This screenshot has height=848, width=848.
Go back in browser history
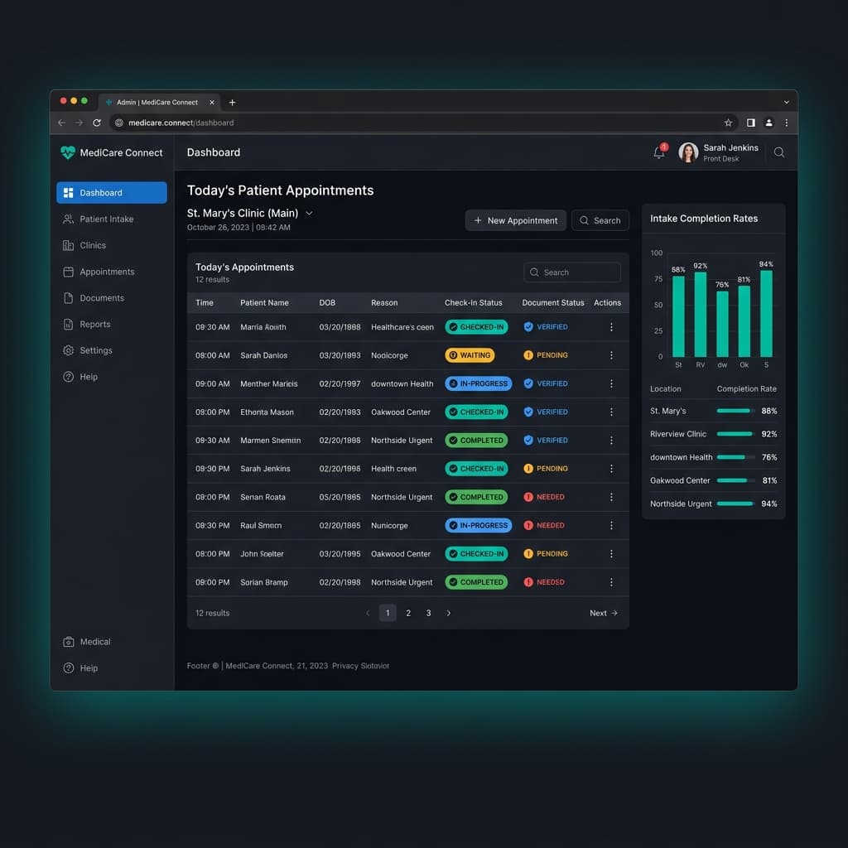tap(61, 123)
